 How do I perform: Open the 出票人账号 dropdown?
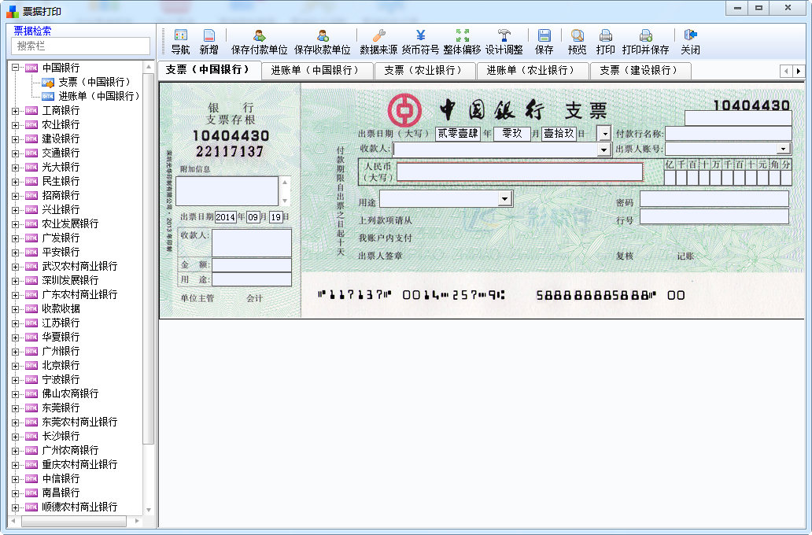tap(783, 149)
